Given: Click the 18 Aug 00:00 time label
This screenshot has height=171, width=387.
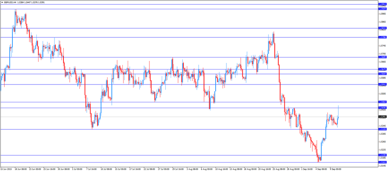Looking at the screenshot, I should [250, 169].
